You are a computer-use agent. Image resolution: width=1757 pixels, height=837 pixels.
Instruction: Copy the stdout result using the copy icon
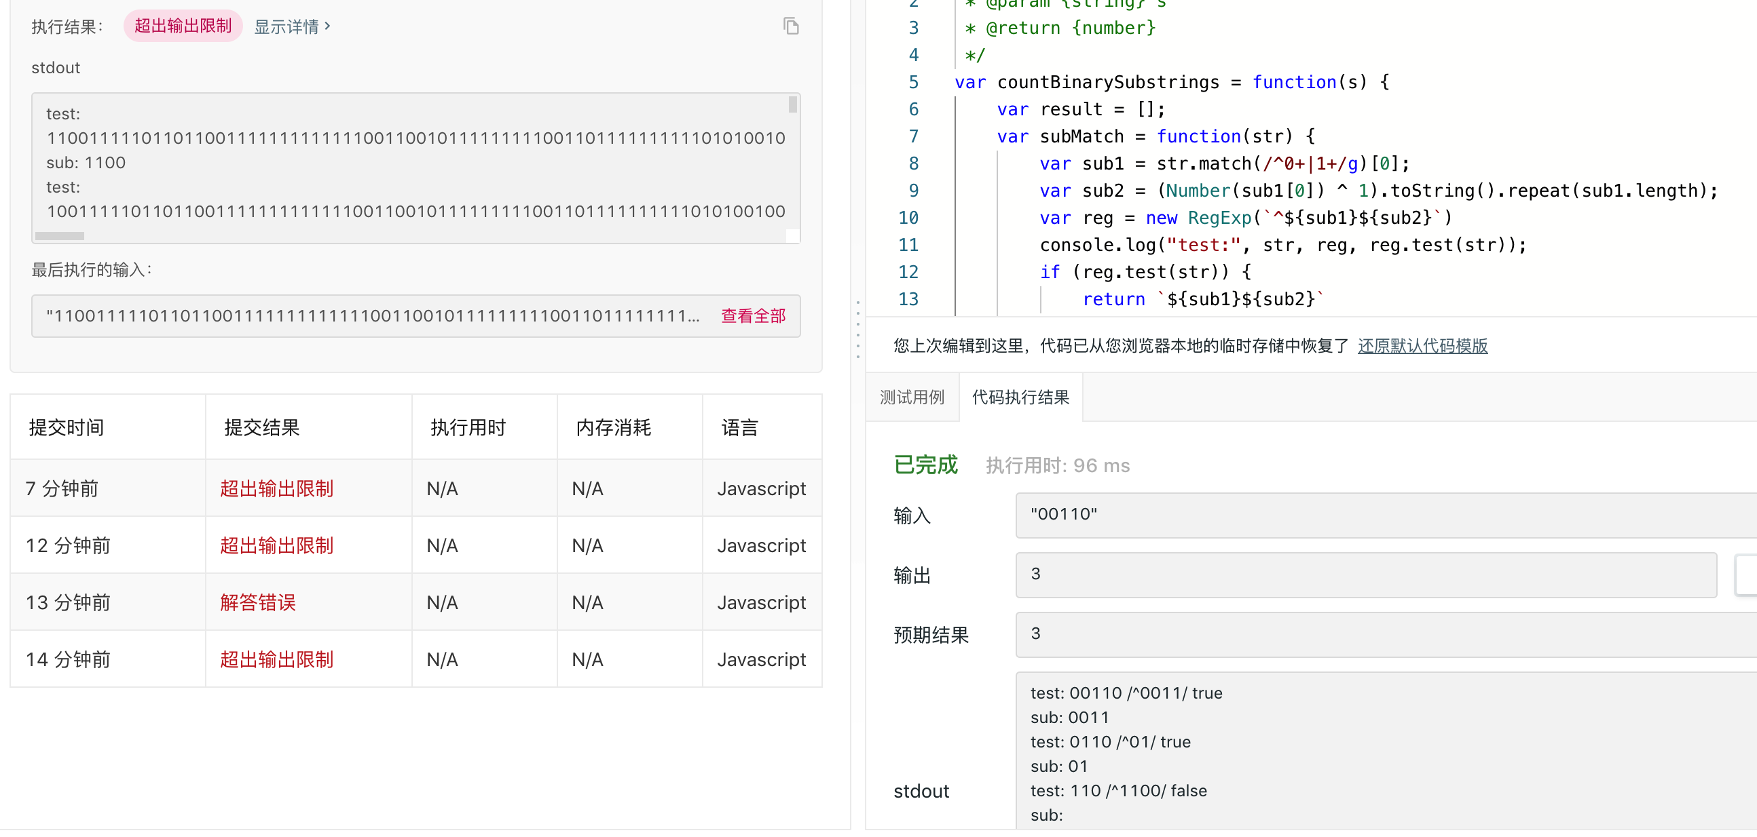pyautogui.click(x=790, y=26)
